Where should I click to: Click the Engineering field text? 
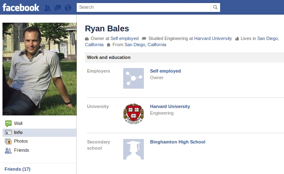[x=162, y=113]
